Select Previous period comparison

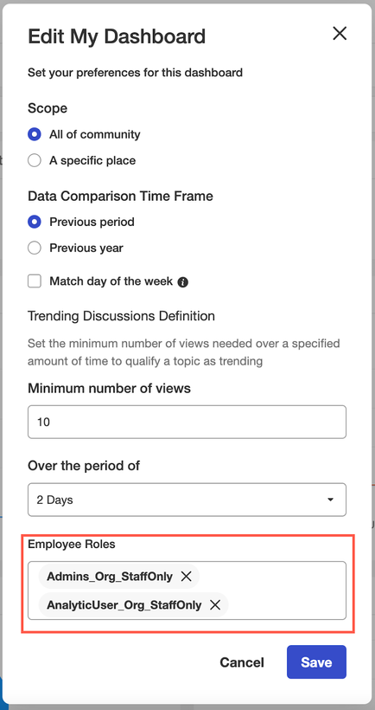[35, 222]
